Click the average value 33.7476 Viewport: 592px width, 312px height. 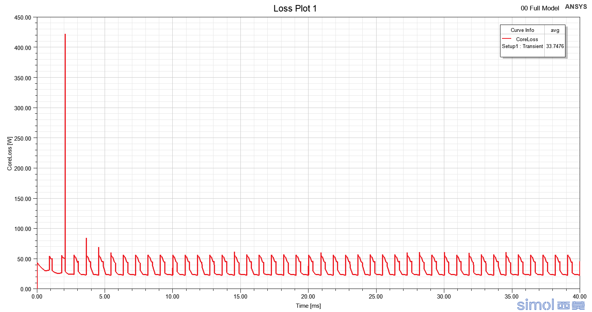555,46
